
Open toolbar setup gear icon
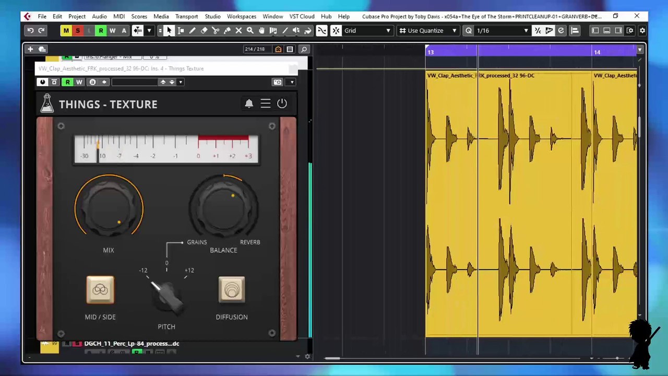642,31
